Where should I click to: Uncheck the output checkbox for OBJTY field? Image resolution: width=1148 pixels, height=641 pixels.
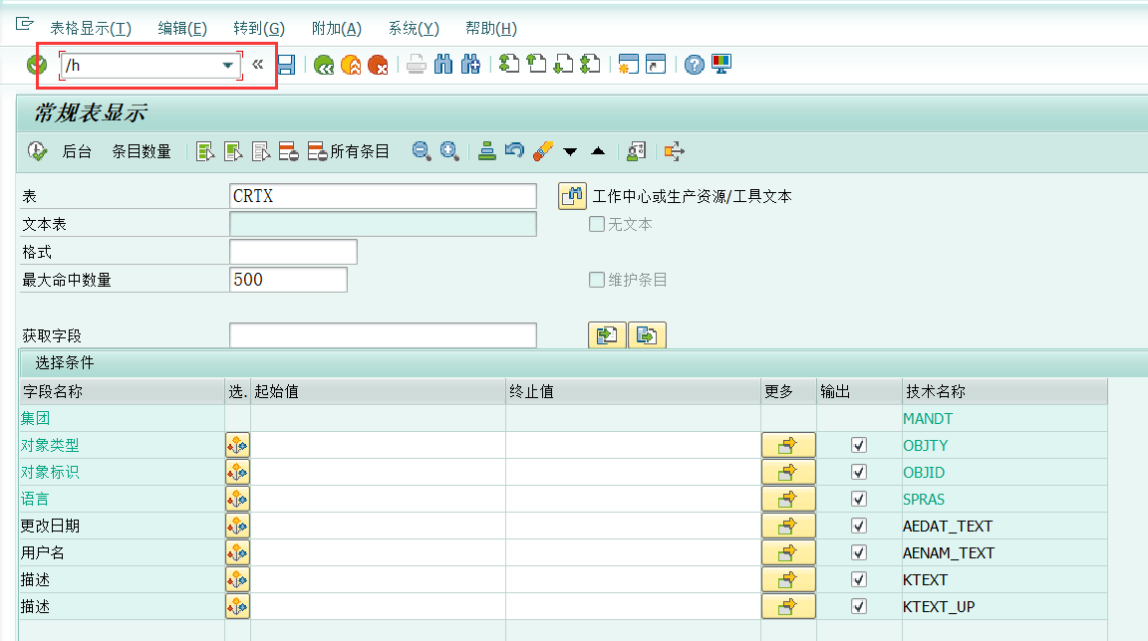click(x=859, y=445)
